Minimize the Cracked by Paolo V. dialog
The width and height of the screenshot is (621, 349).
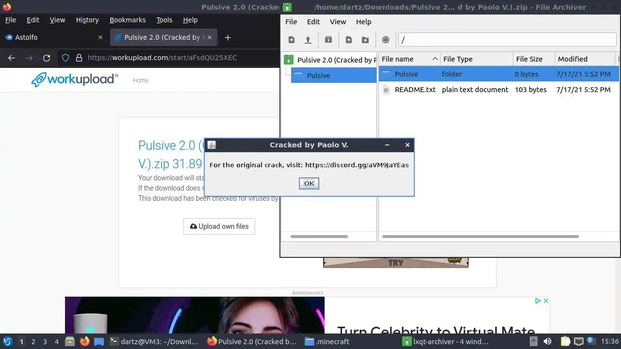click(387, 144)
